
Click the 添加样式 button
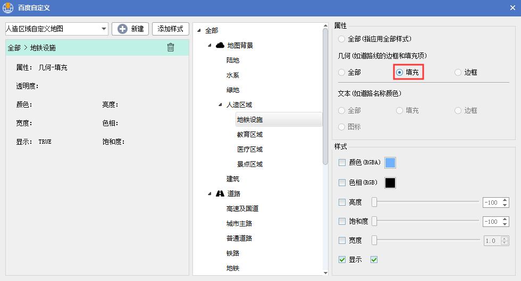(171, 29)
